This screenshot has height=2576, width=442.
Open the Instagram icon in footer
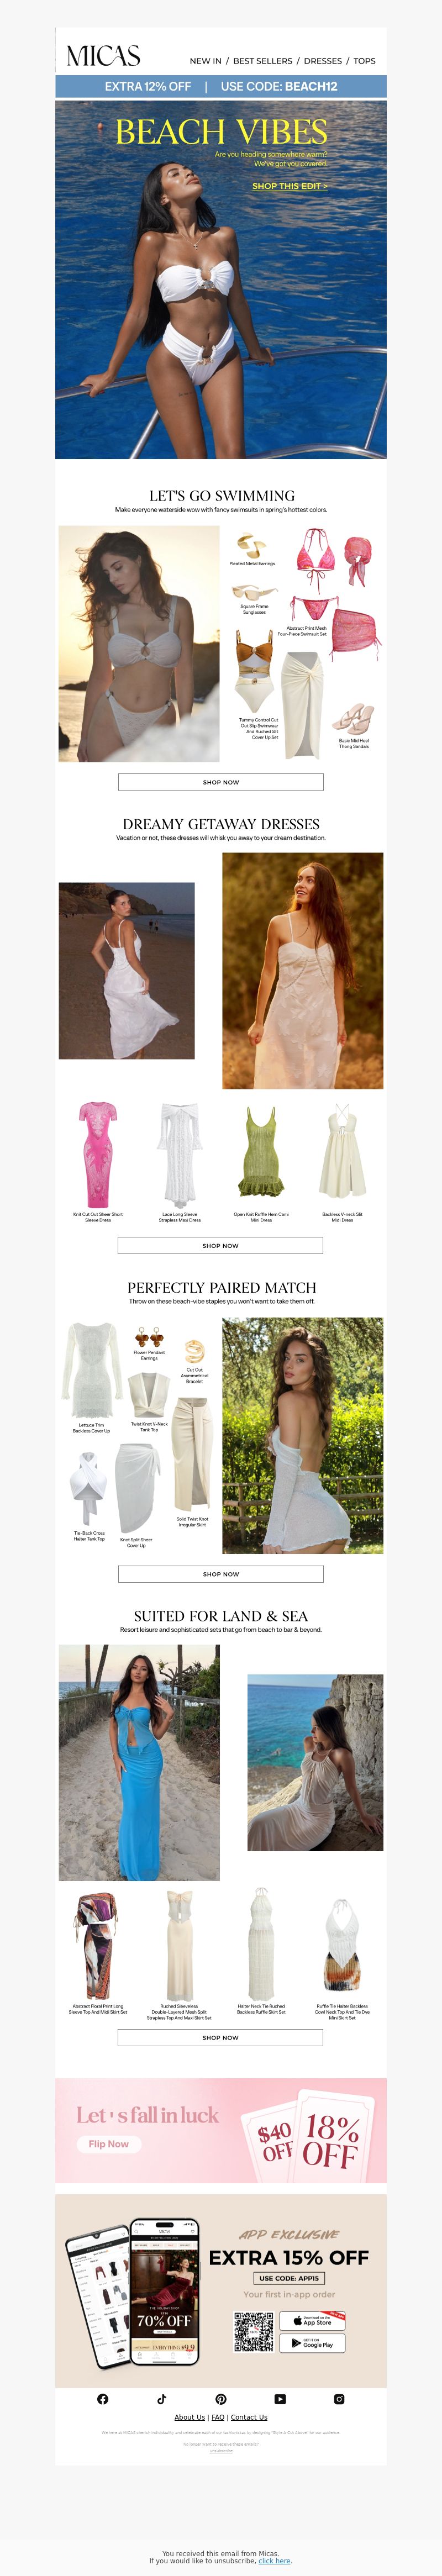(339, 2398)
